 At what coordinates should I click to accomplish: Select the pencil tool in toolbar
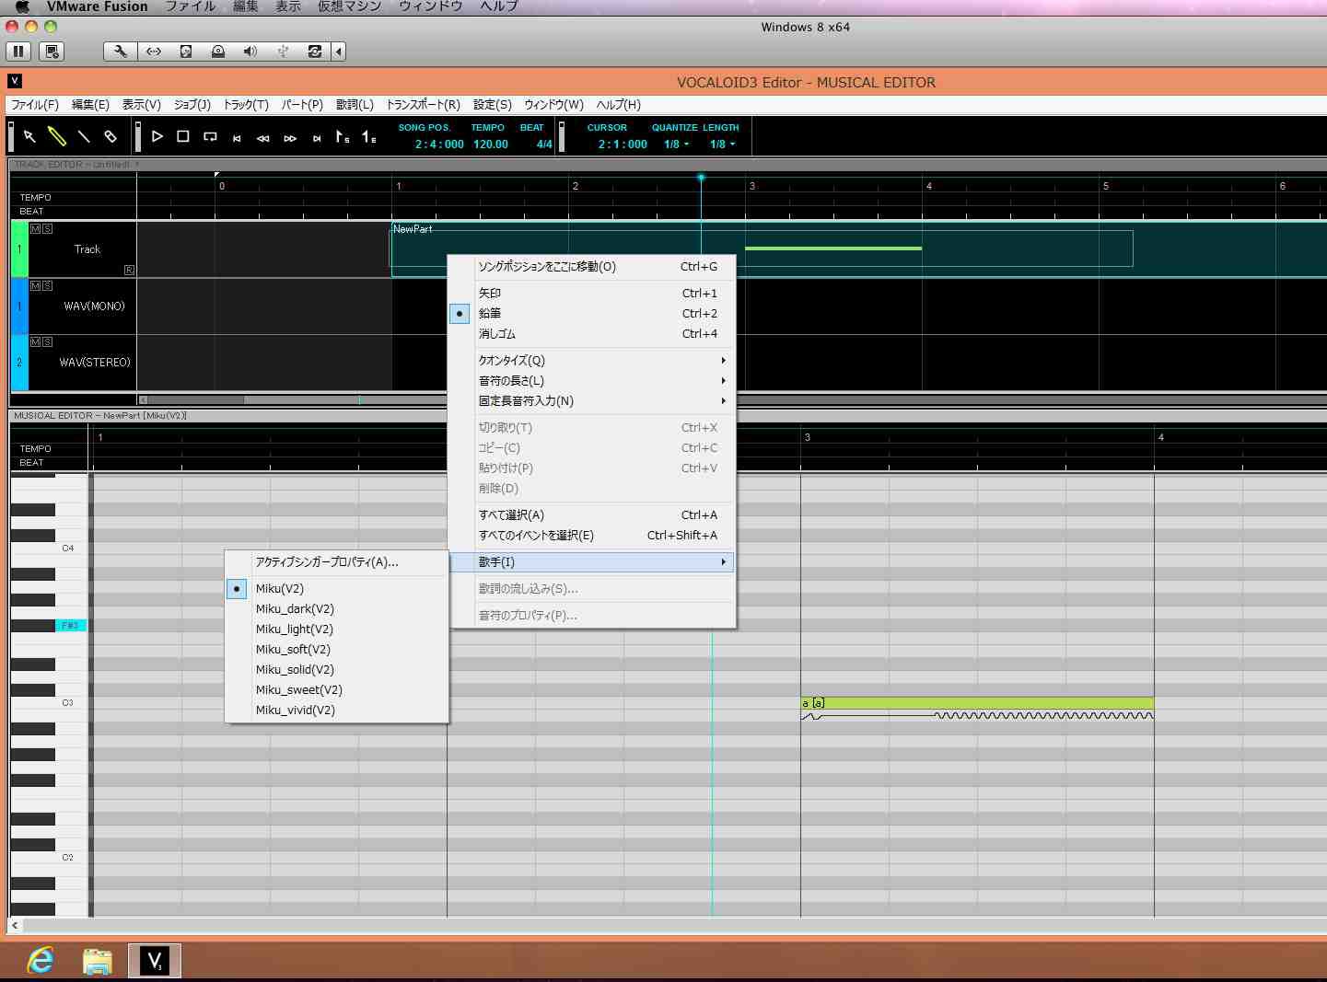point(57,136)
